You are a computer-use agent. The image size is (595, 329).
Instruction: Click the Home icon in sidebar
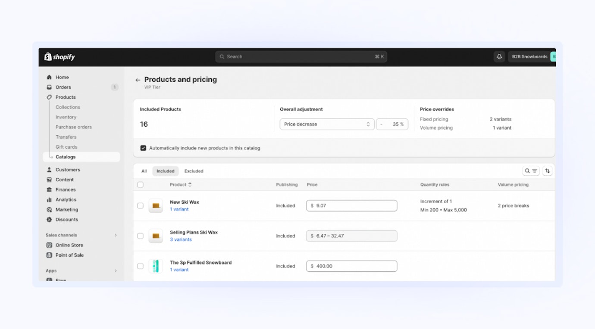point(49,77)
